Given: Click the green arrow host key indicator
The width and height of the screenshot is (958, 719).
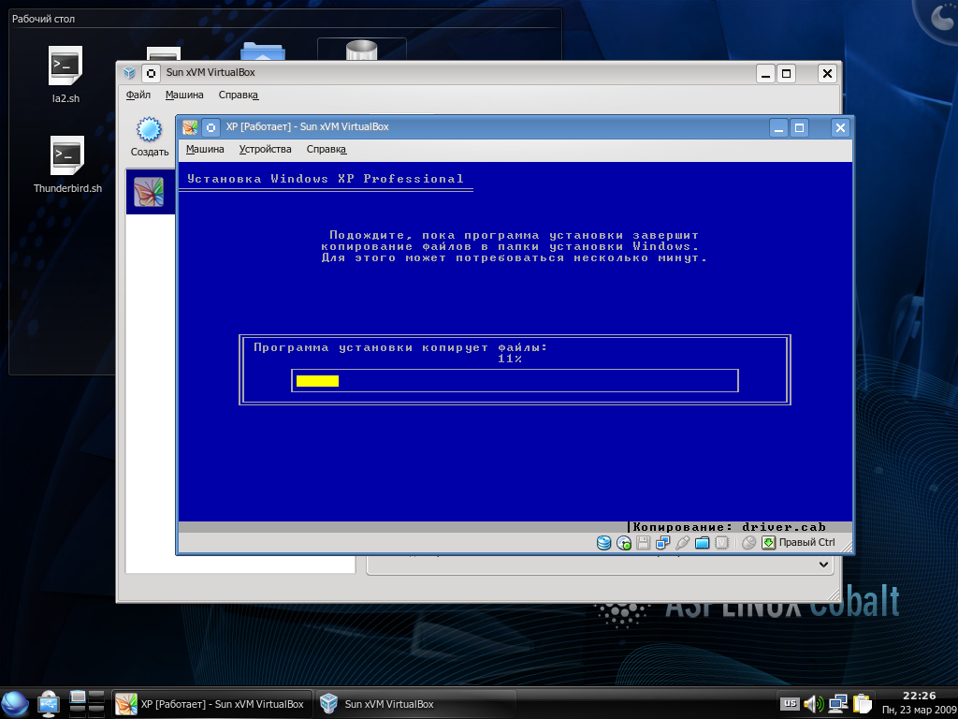Looking at the screenshot, I should click(x=769, y=542).
